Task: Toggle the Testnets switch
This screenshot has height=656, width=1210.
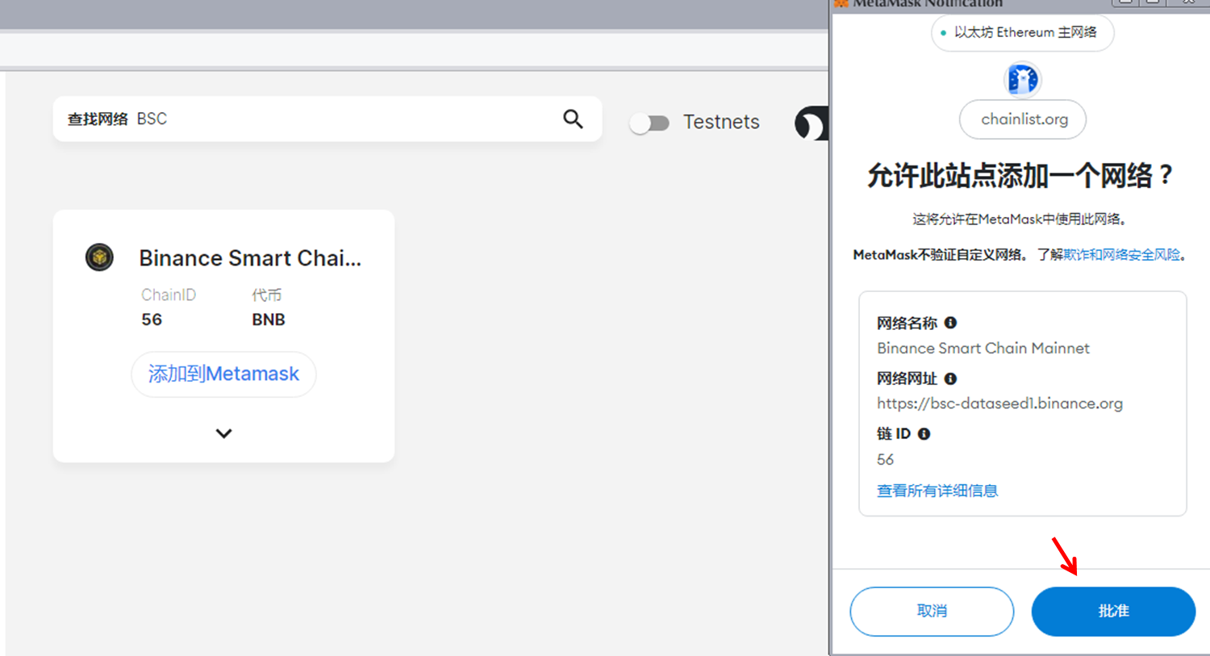Action: [x=650, y=123]
